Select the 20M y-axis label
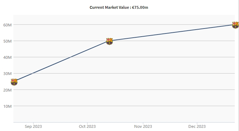This screenshot has height=131, width=239. 7,90
